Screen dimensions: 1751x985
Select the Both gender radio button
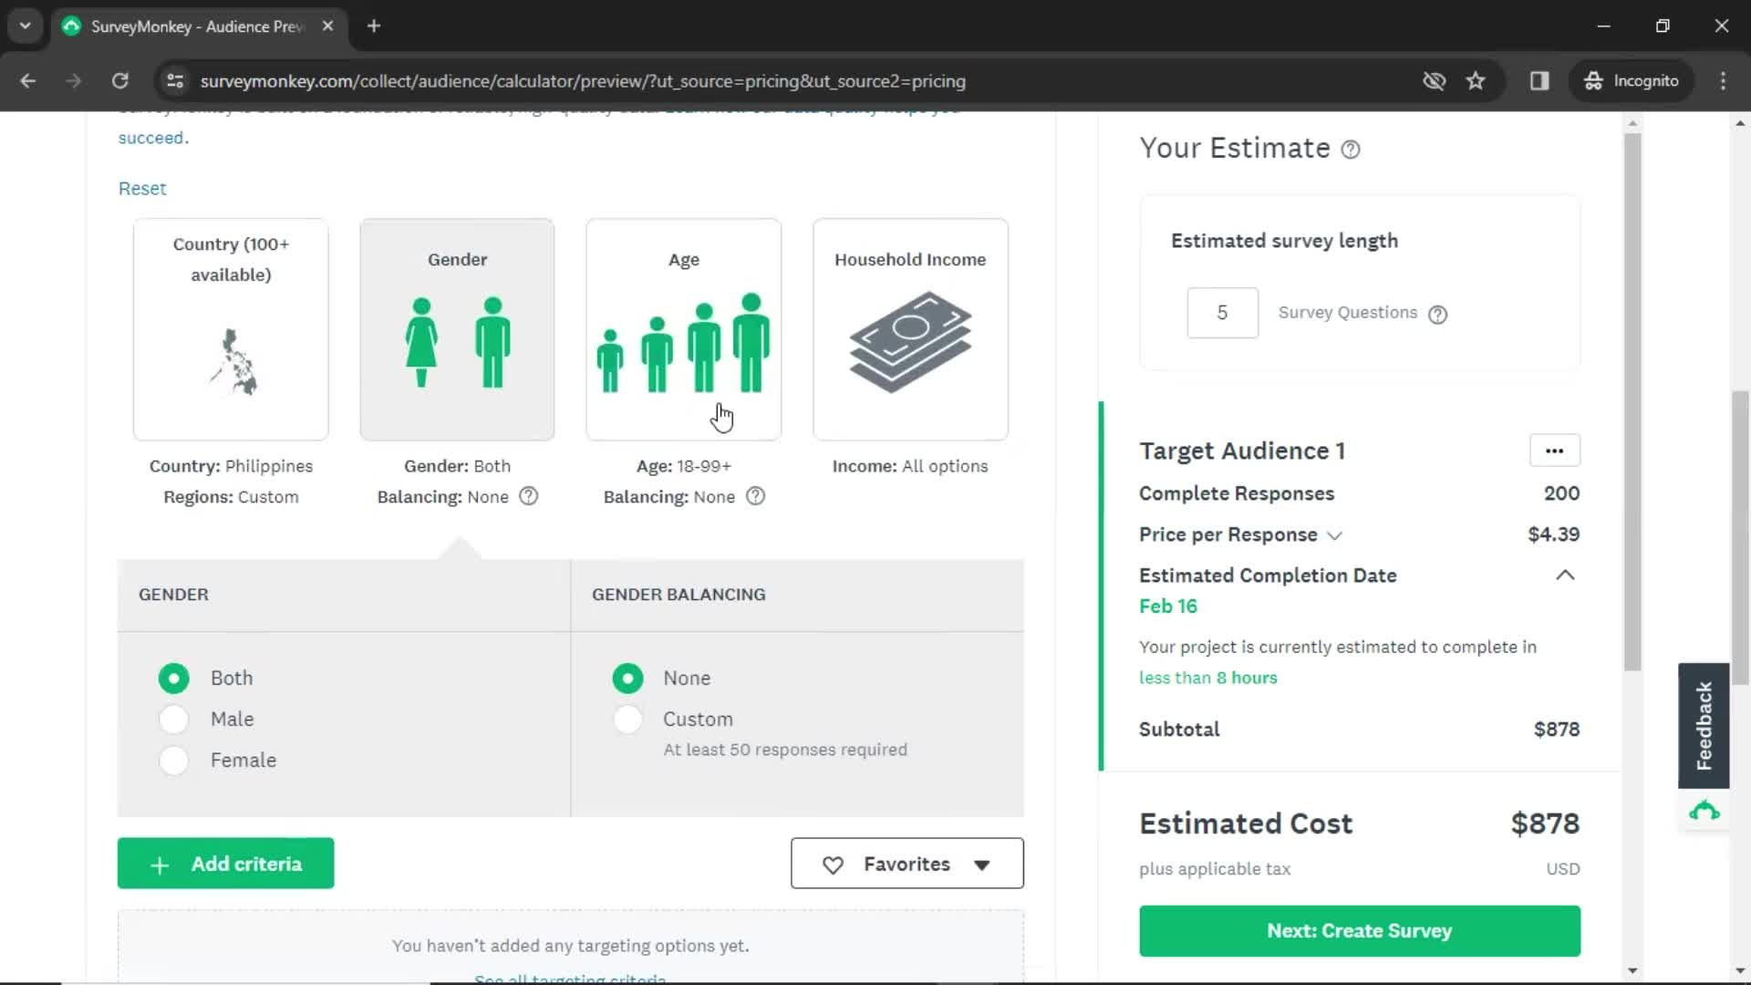174,677
